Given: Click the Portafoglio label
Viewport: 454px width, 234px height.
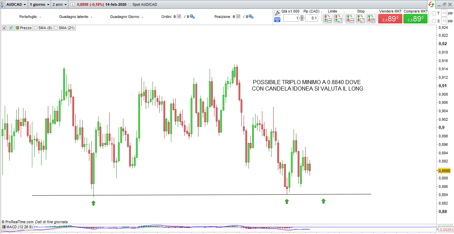Looking at the screenshot, I should (29, 17).
